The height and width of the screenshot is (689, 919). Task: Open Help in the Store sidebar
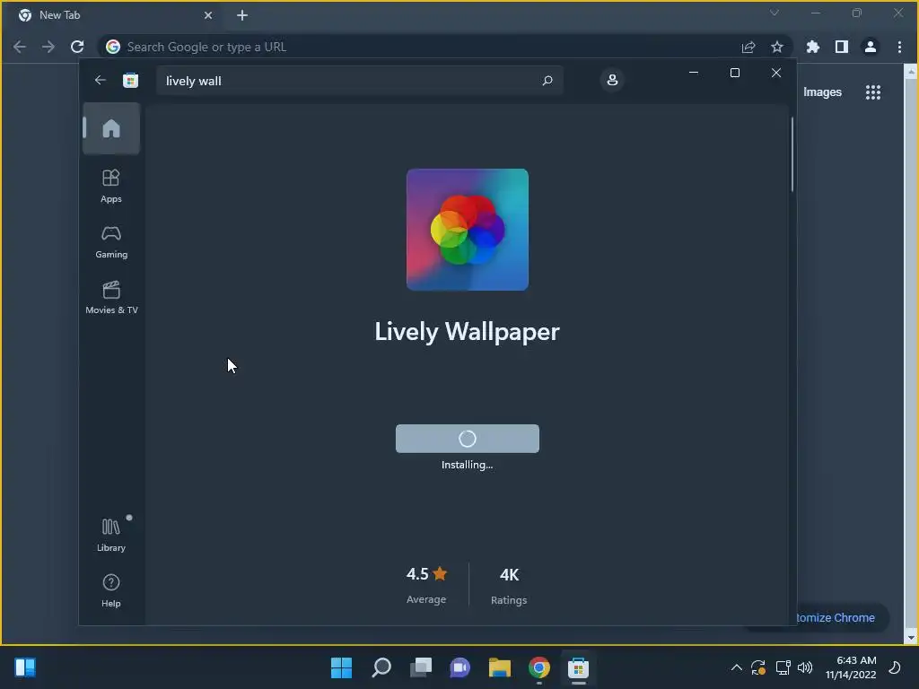(111, 590)
